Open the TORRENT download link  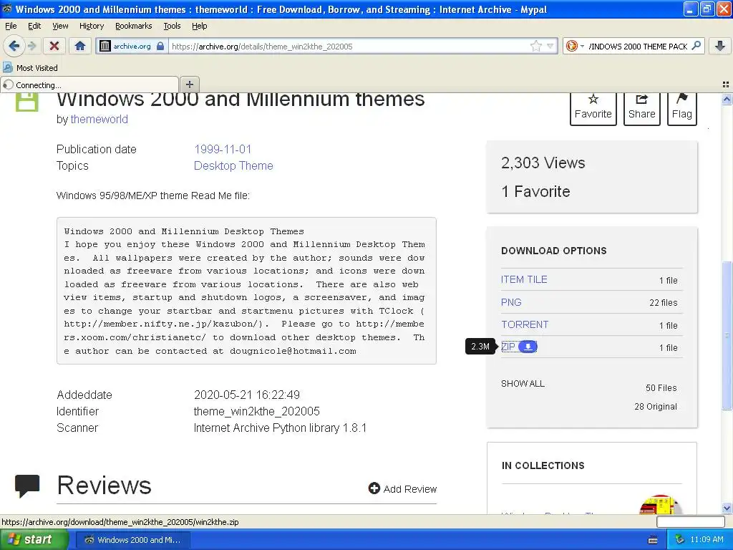(x=525, y=324)
